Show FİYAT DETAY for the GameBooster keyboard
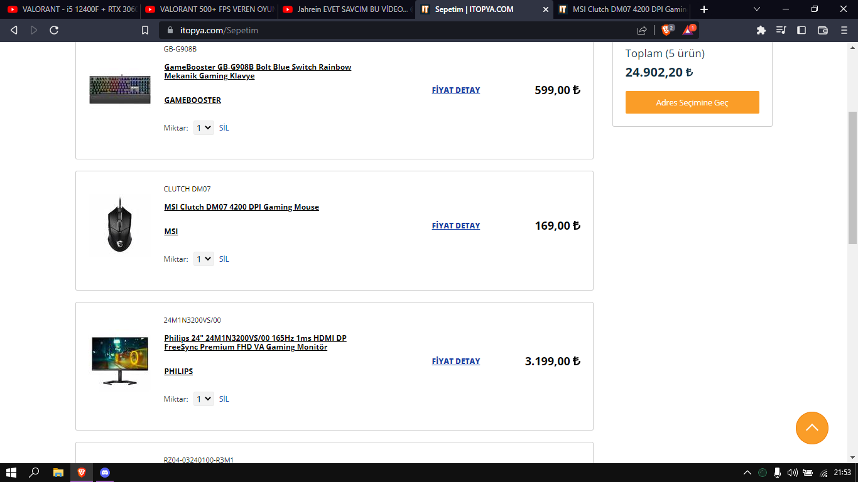 [456, 90]
